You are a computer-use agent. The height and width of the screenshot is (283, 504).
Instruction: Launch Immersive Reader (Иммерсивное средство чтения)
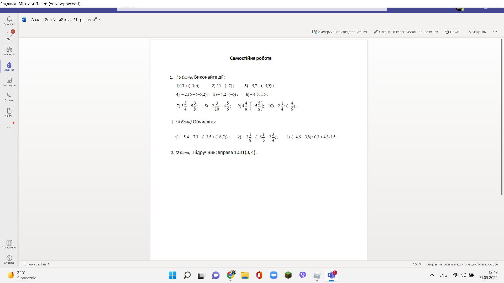[339, 32]
